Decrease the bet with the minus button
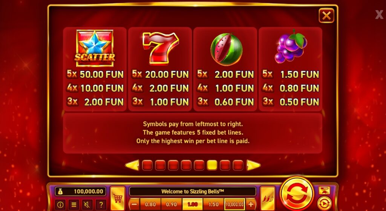 134,204
